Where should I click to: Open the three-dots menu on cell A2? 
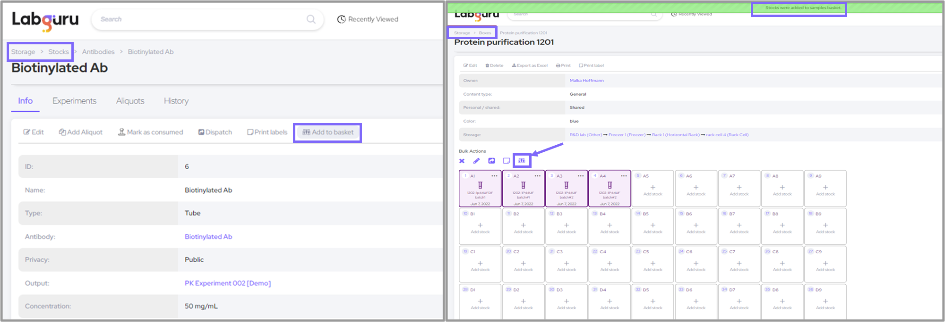(x=537, y=176)
